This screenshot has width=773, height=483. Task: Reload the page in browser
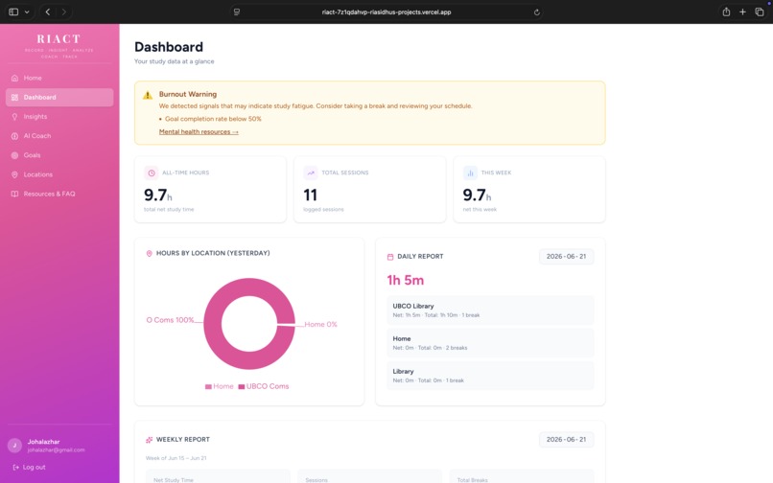coord(537,12)
